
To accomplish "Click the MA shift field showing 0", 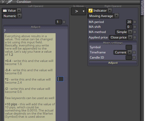I will pos(129,27).
